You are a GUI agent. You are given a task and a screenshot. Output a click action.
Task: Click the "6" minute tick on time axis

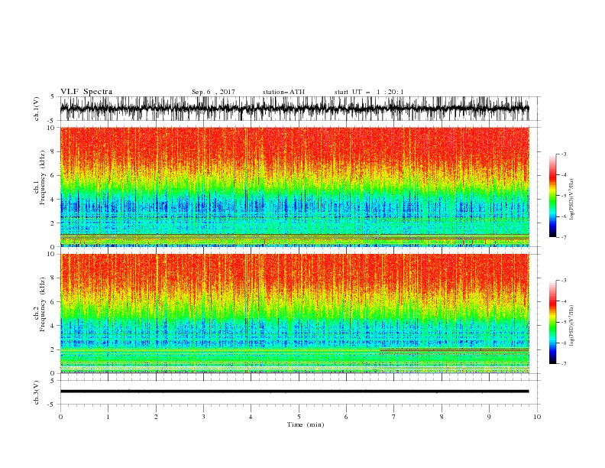[x=346, y=417]
